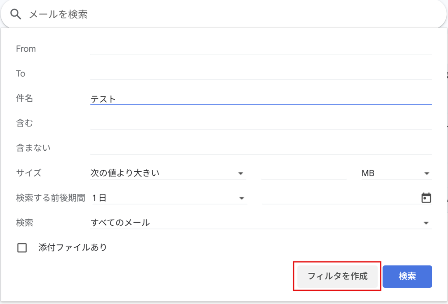448x304 pixels.
Task: Click the 検索する前後期間 label
Action: tap(51, 198)
